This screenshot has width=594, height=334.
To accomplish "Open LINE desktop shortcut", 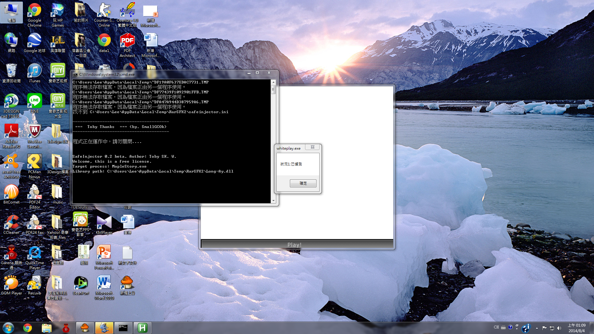I will tap(34, 103).
